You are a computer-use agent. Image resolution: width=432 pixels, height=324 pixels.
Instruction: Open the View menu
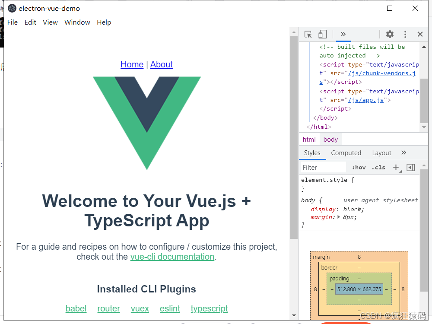(x=50, y=22)
